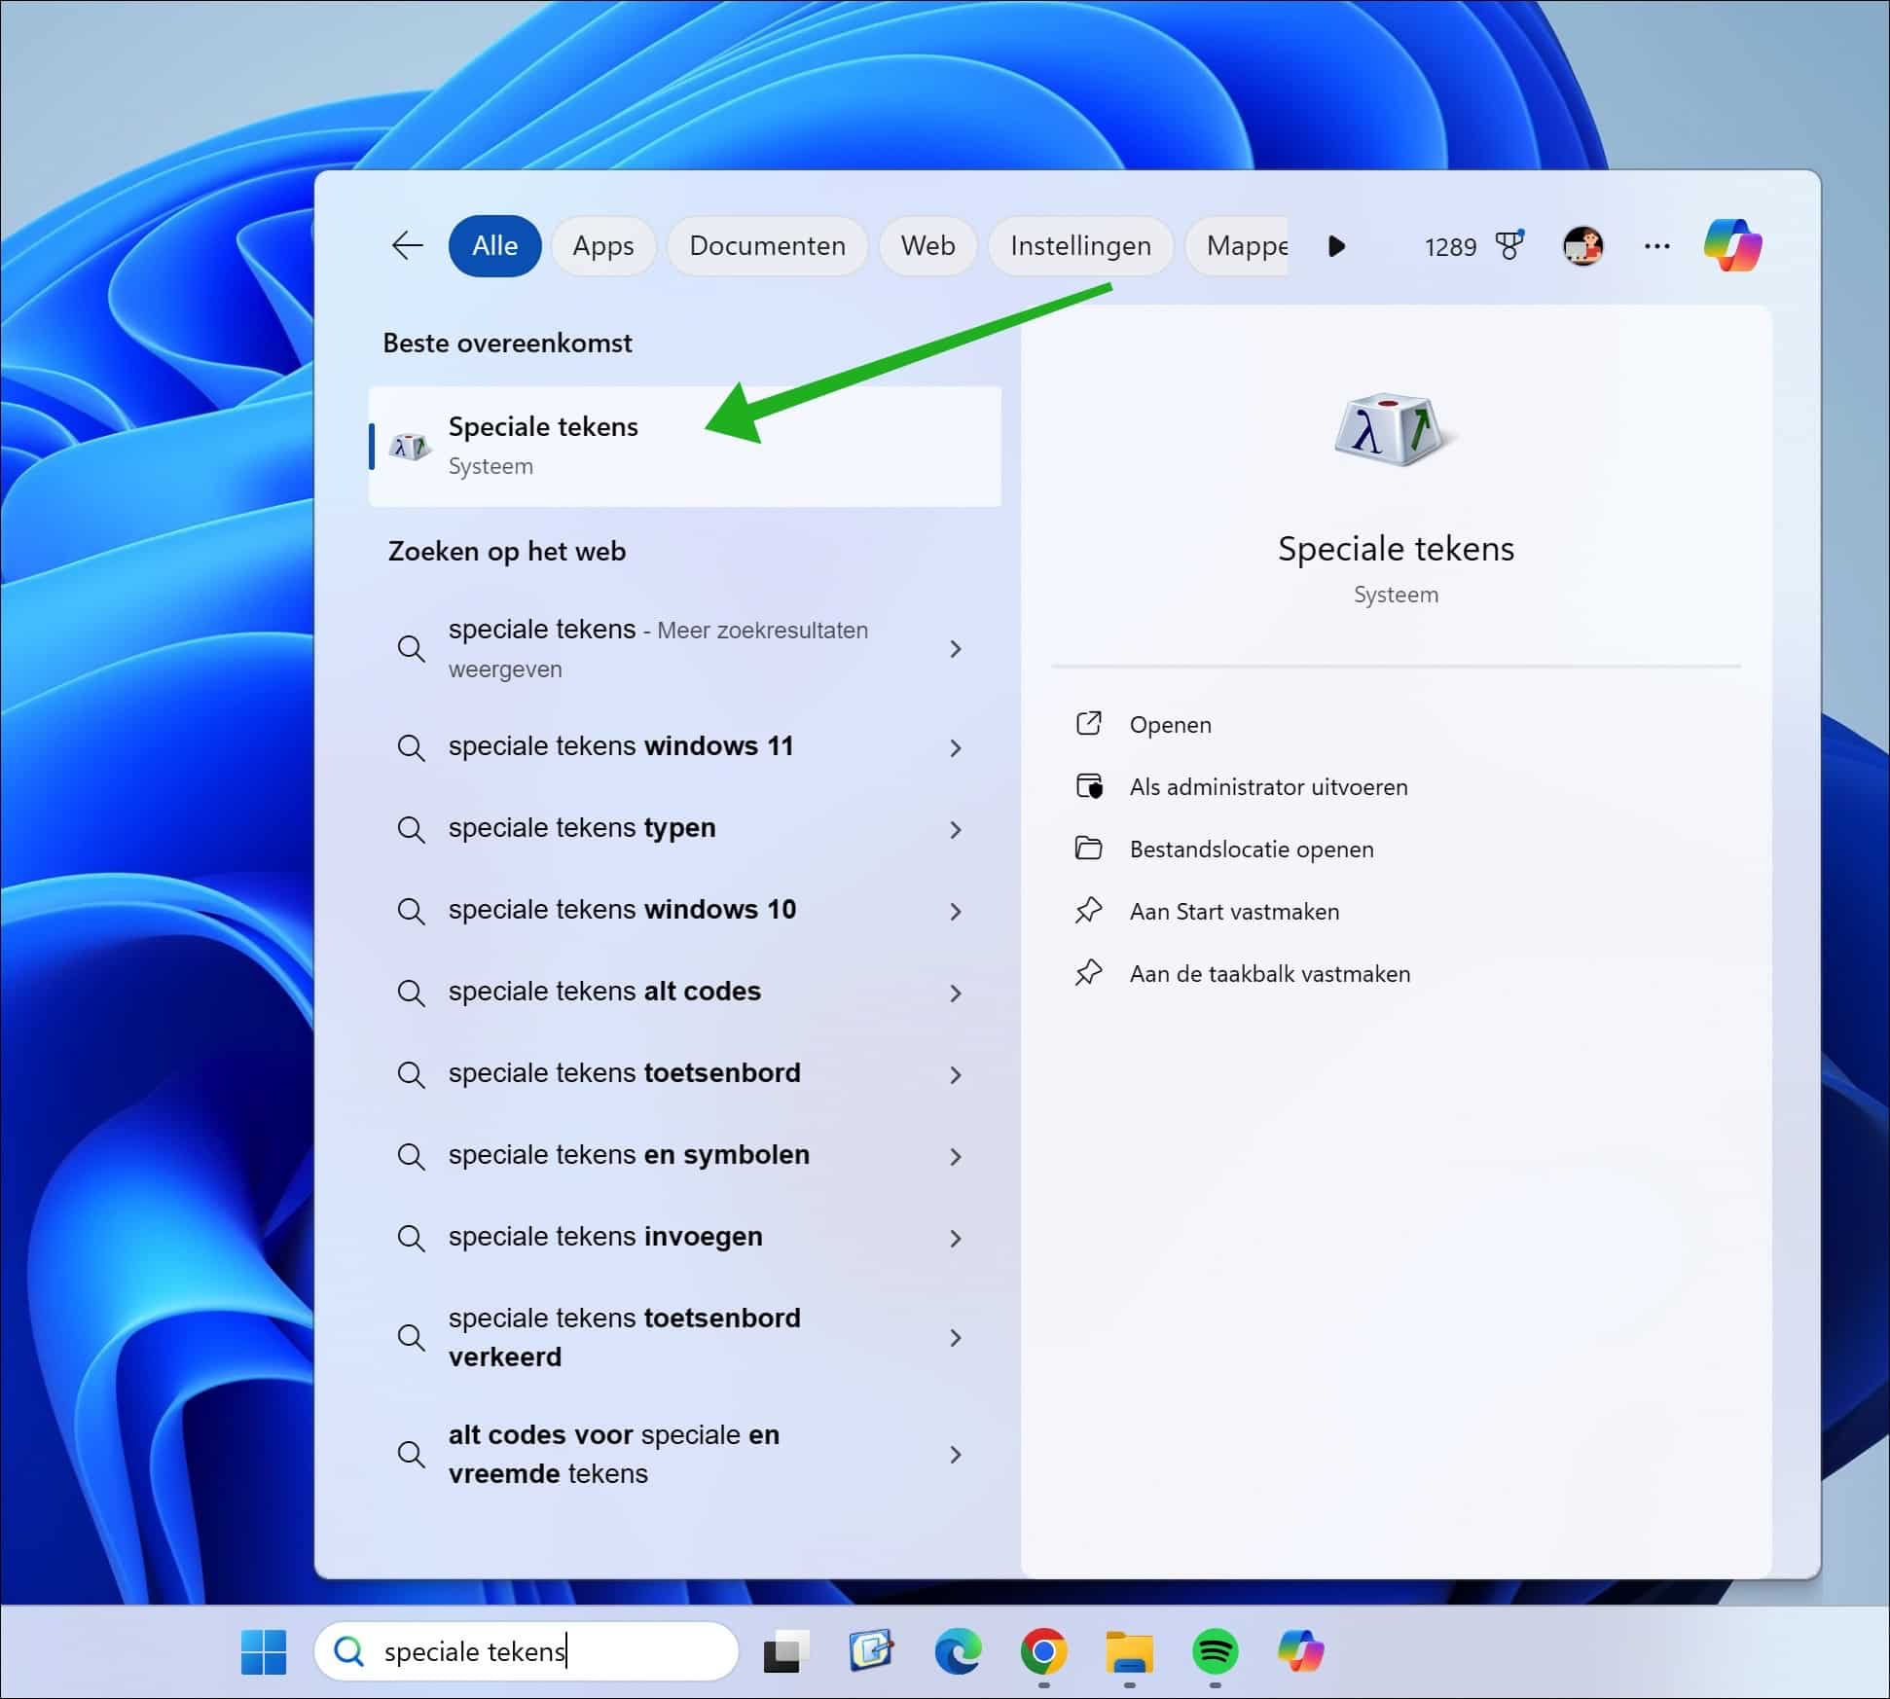Viewport: 1890px width, 1699px height.
Task: Launch Microsoft Edge from the taskbar
Action: [x=958, y=1651]
